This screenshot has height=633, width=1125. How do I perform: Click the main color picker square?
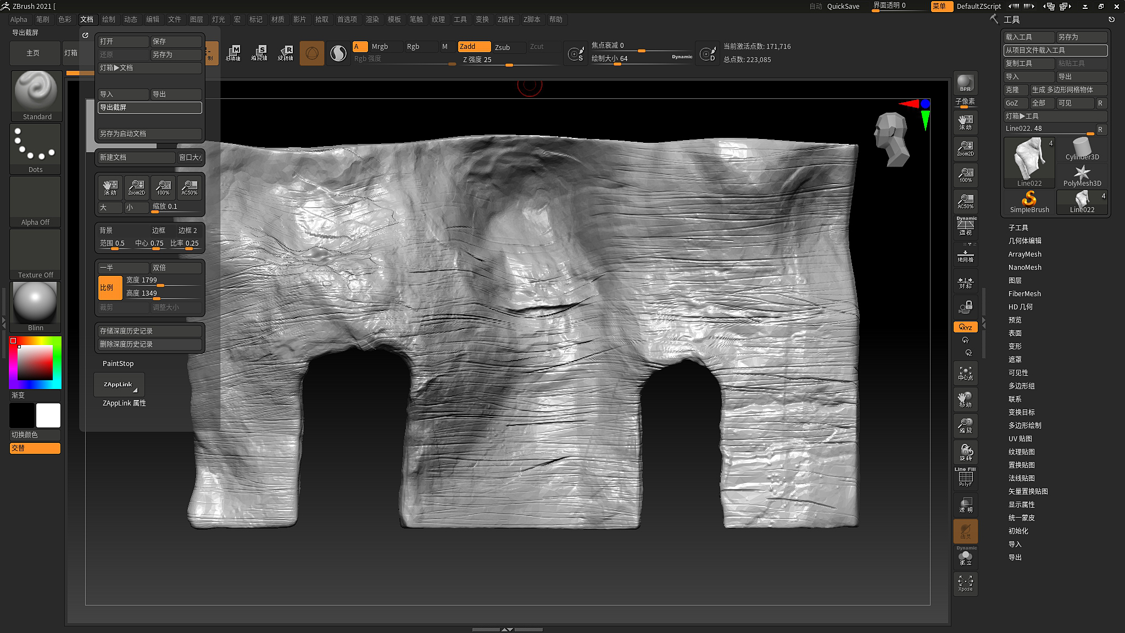tap(35, 362)
